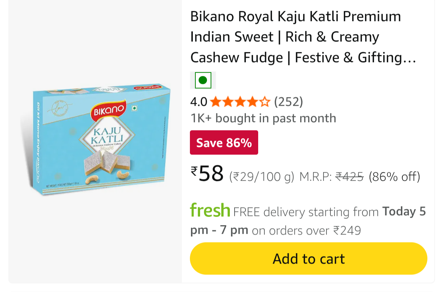Click the large 58 price amount
The image size is (443, 292).
211,174
